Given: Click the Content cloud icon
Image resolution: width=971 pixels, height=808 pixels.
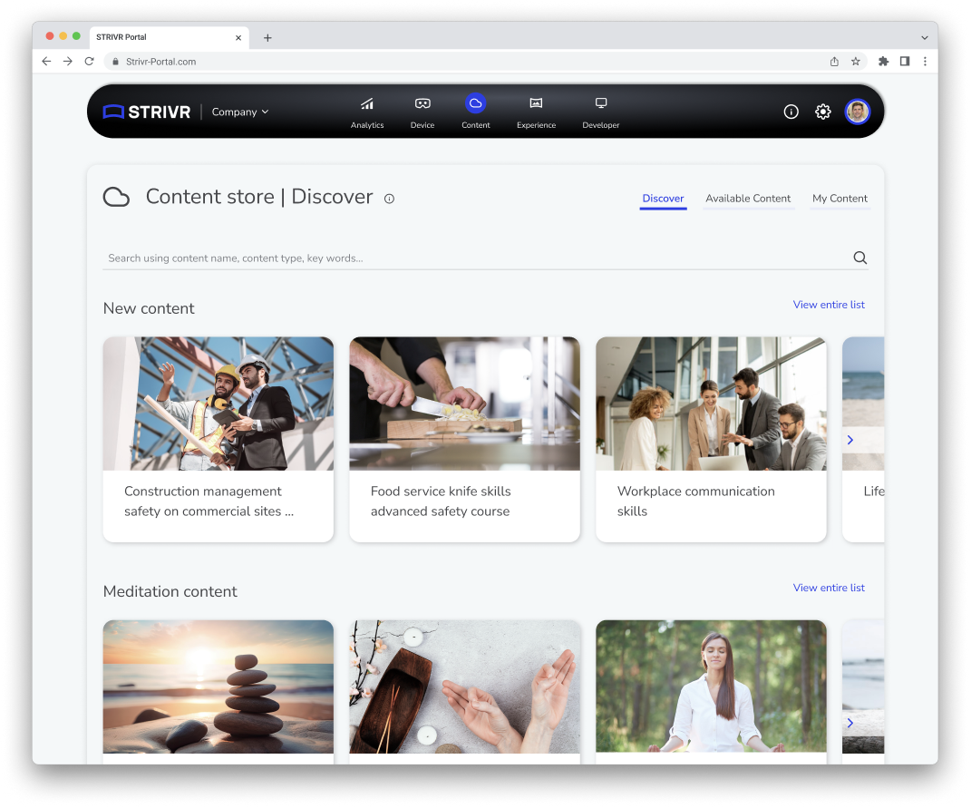Looking at the screenshot, I should 475,103.
